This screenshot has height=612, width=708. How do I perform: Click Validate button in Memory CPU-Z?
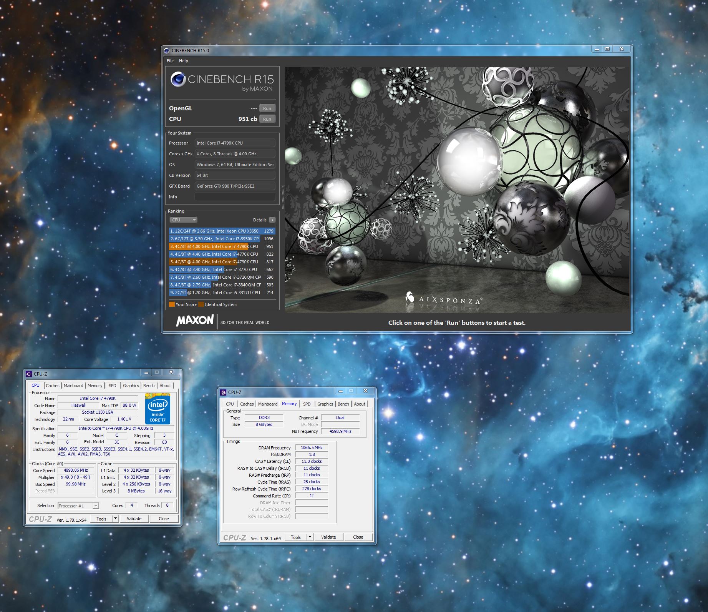click(x=328, y=537)
